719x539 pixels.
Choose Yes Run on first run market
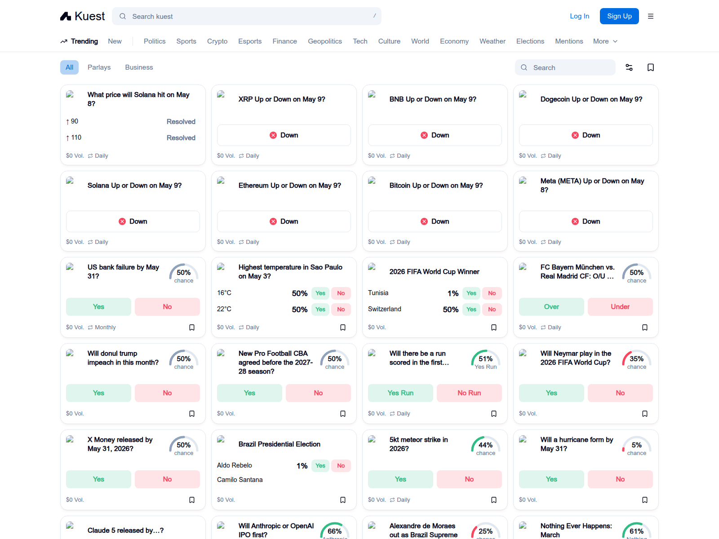coord(400,393)
